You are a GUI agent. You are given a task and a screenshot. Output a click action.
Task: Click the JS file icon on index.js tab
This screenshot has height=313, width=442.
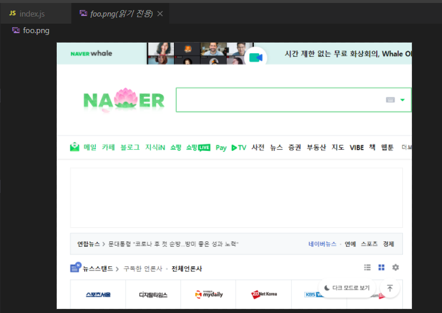(12, 13)
